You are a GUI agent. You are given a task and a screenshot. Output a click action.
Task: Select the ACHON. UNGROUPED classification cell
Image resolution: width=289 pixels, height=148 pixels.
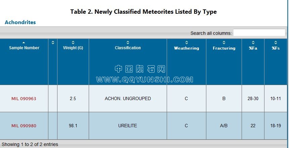pyautogui.click(x=128, y=98)
